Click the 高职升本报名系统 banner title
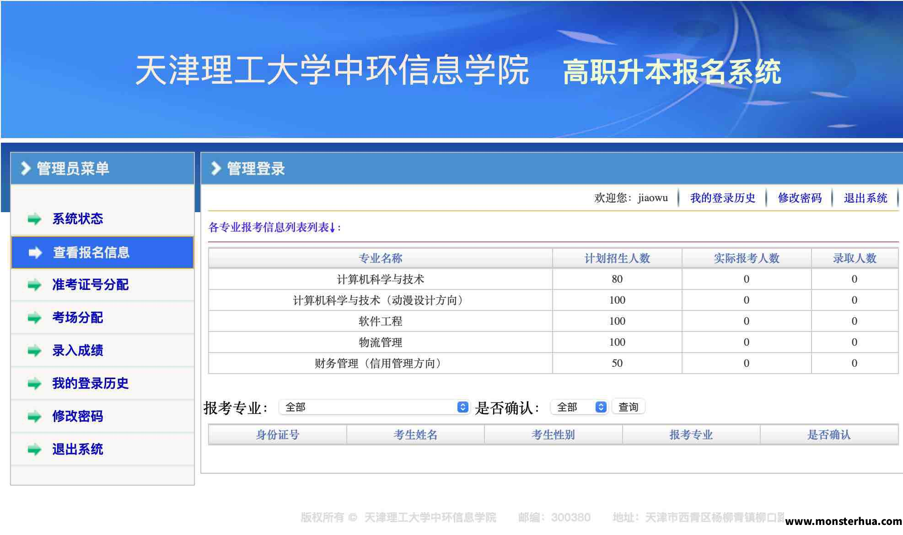The image size is (903, 535). (x=672, y=72)
